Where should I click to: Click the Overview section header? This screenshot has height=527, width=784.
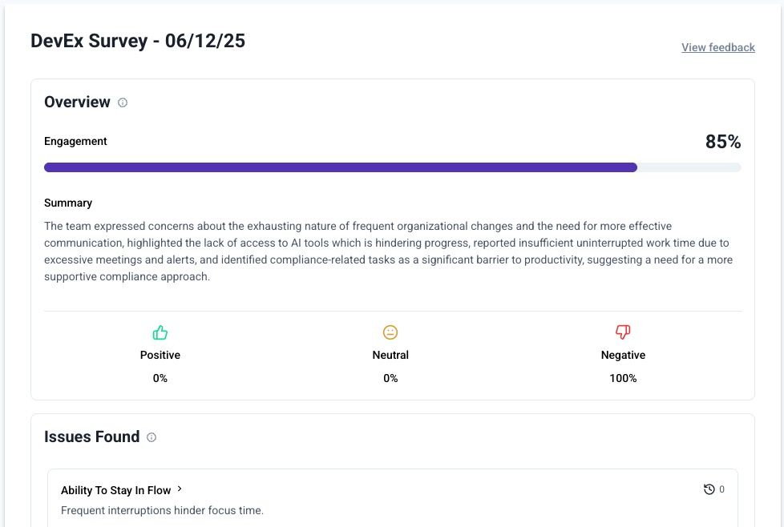[x=77, y=102]
